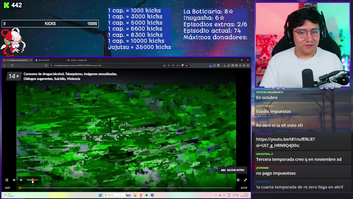353x199 pixels.
Task: Show hidden system tray icons
Action: point(216,195)
